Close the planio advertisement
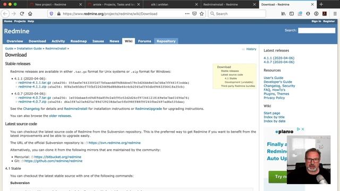Image resolution: width=340 pixels, height=191 pixels. (x=303, y=129)
